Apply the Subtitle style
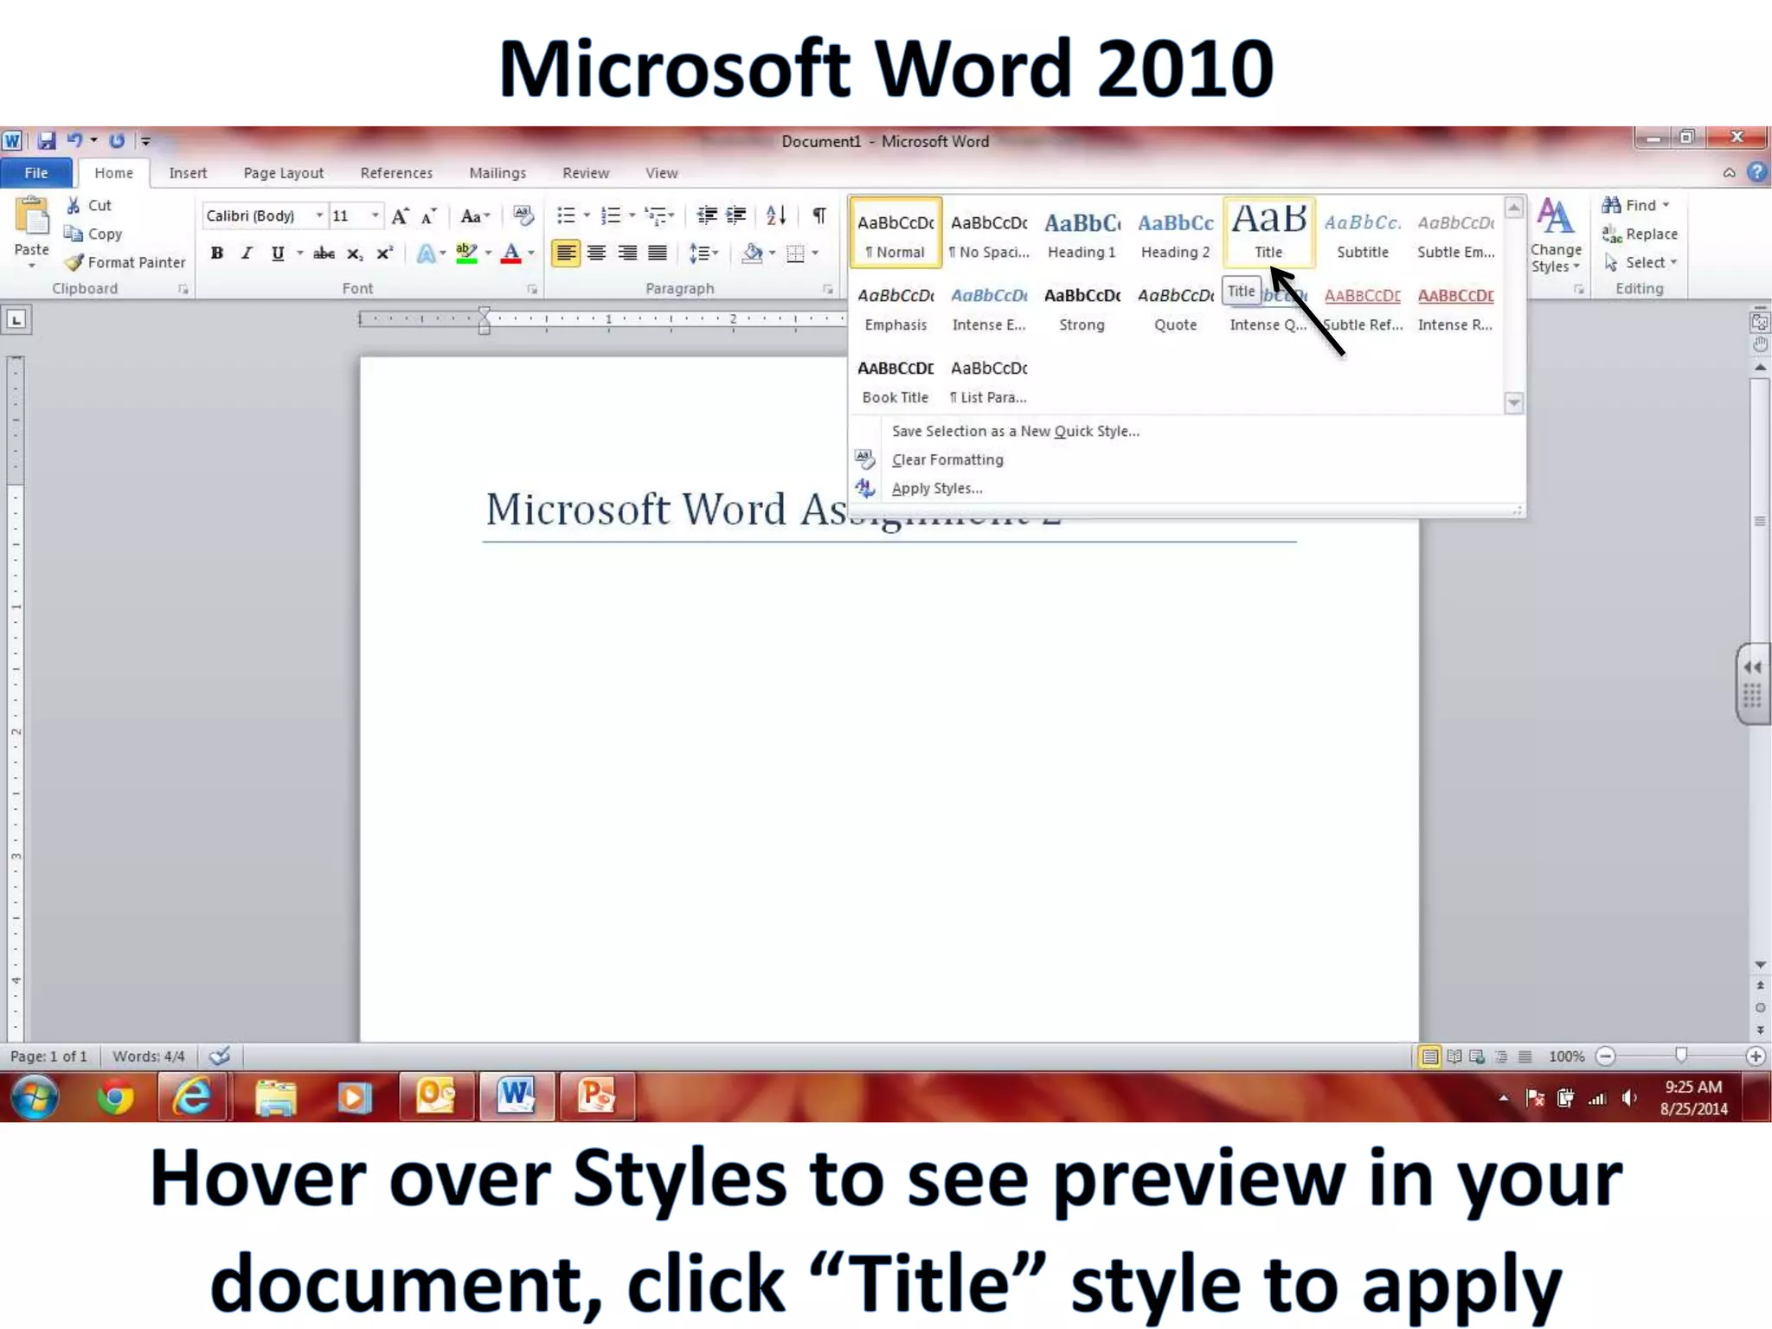 tap(1362, 232)
